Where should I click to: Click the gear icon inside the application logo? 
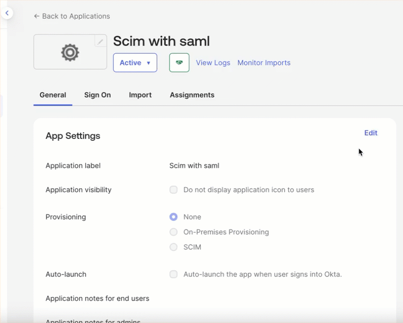(70, 52)
